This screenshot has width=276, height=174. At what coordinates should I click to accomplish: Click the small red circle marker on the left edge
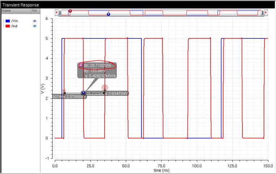(x=64, y=91)
